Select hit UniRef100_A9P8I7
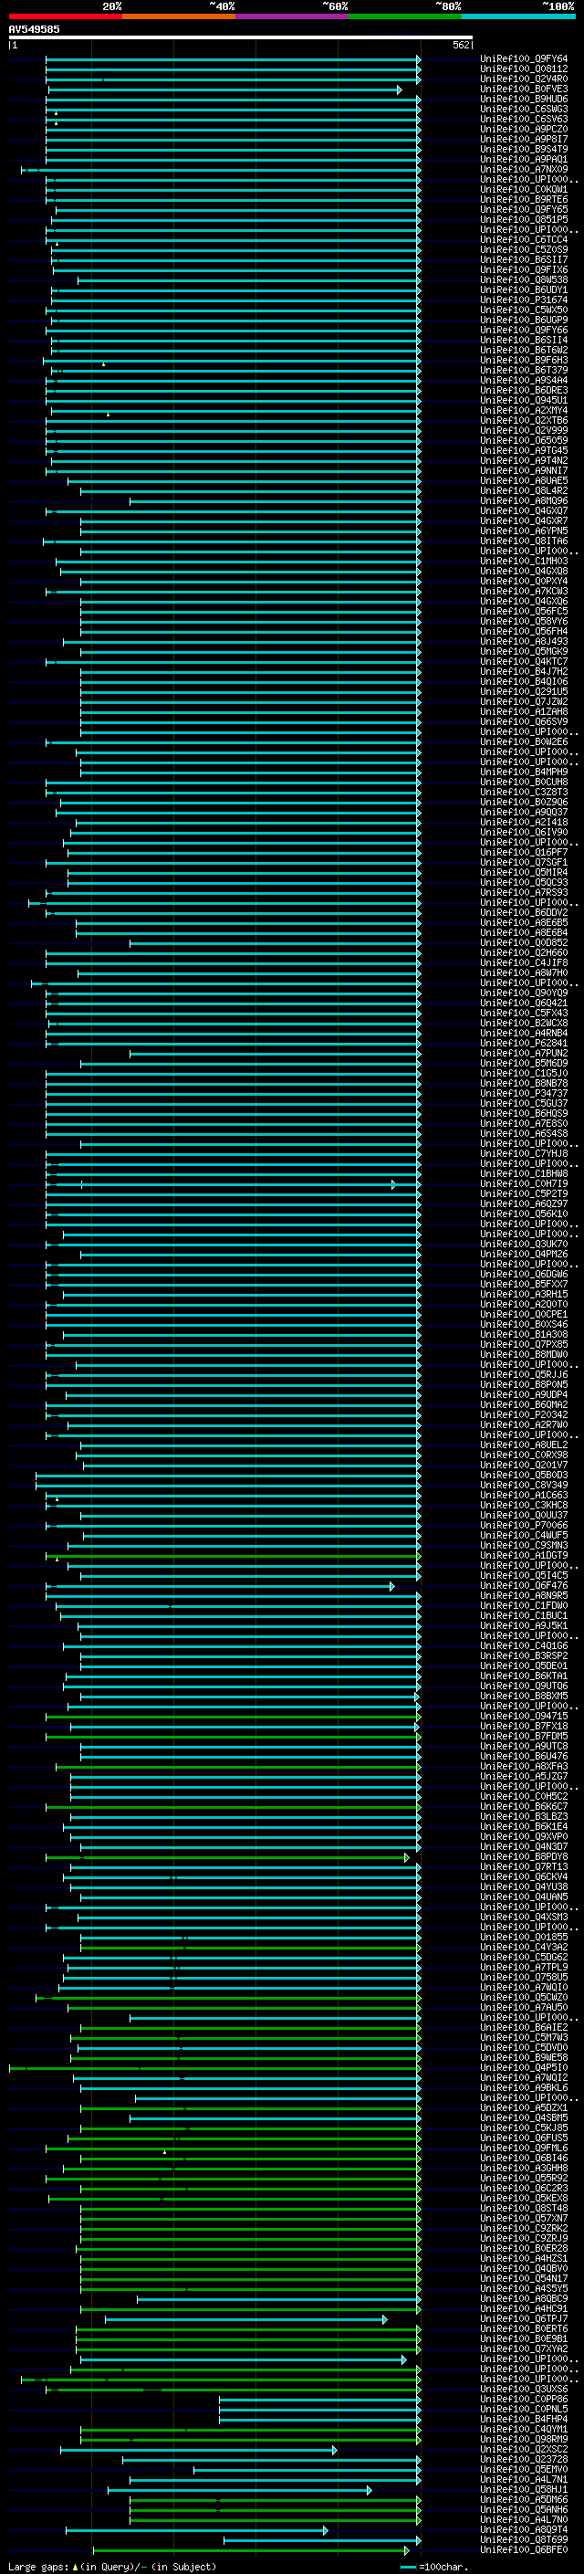 pos(524,139)
